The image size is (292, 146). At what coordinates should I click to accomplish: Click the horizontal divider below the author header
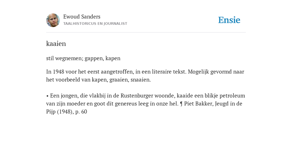coord(146,33)
